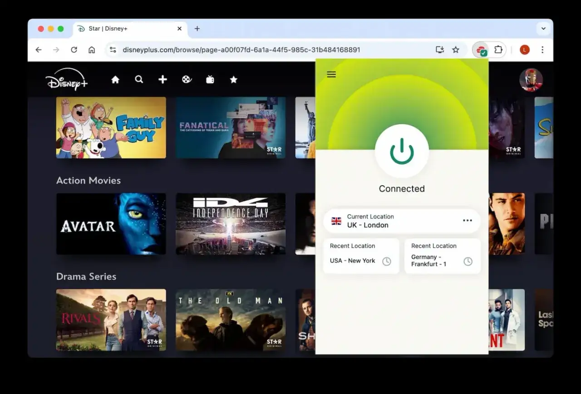Click the browser home button
The height and width of the screenshot is (394, 581).
pyautogui.click(x=92, y=50)
